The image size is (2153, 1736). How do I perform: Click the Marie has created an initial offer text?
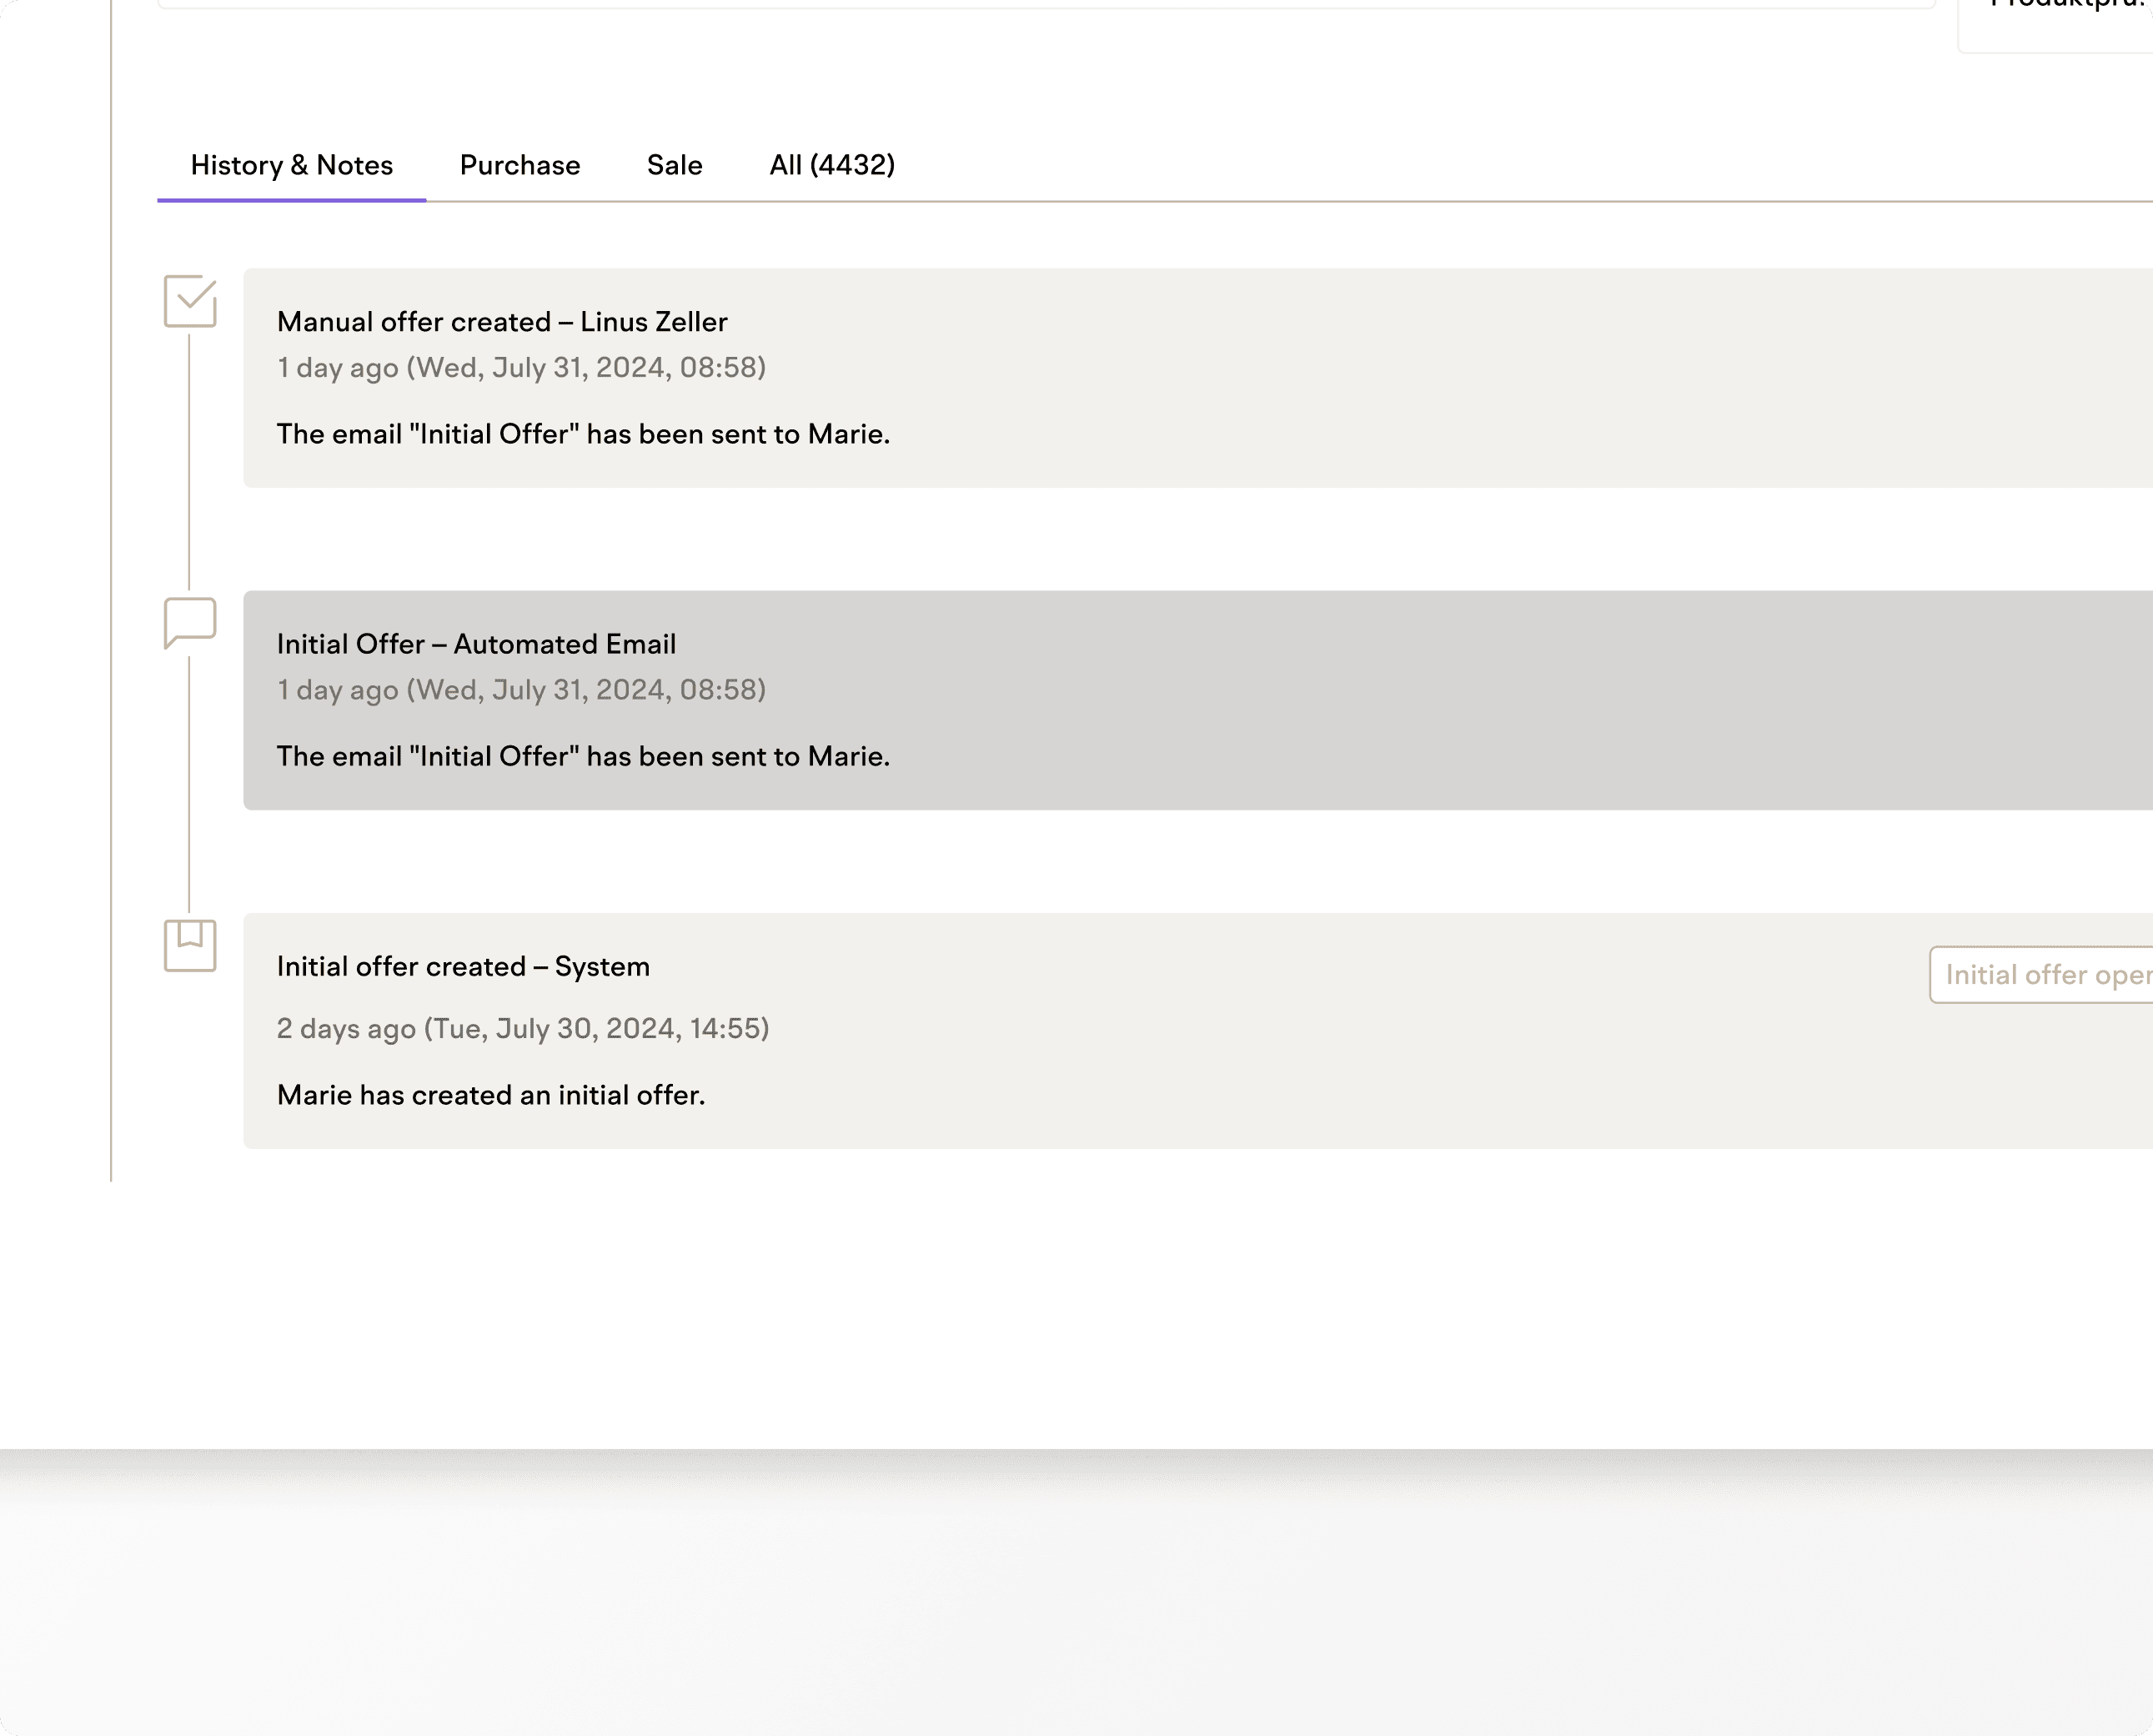(x=491, y=1095)
